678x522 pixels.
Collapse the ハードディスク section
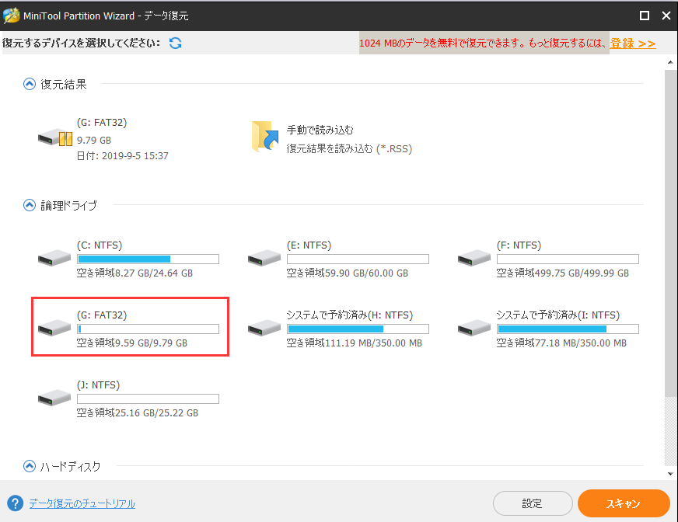[x=30, y=467]
